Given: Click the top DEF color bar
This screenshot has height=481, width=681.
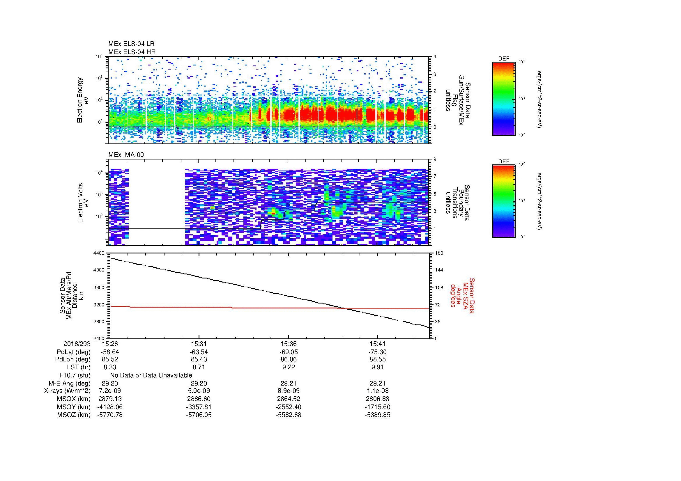Looking at the screenshot, I should (x=504, y=99).
